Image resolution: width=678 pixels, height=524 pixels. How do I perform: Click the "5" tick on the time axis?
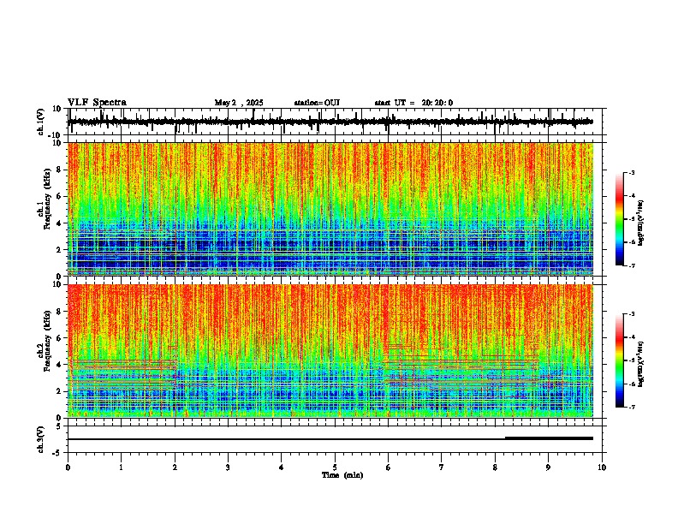click(335, 467)
